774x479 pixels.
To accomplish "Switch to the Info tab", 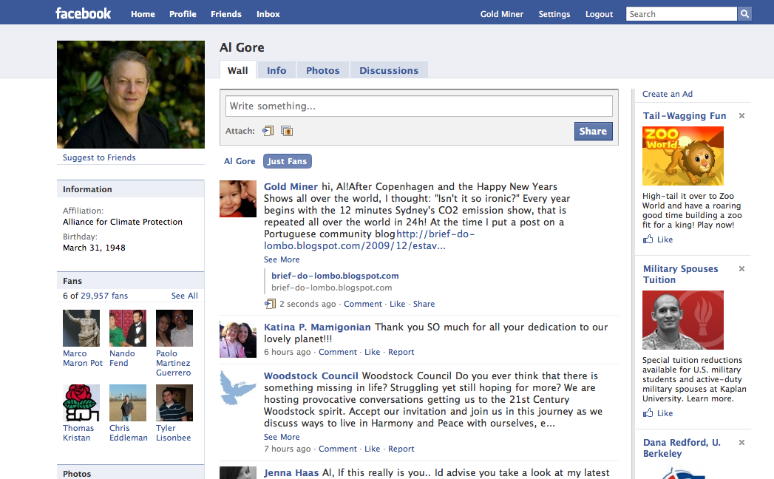I will [x=276, y=70].
